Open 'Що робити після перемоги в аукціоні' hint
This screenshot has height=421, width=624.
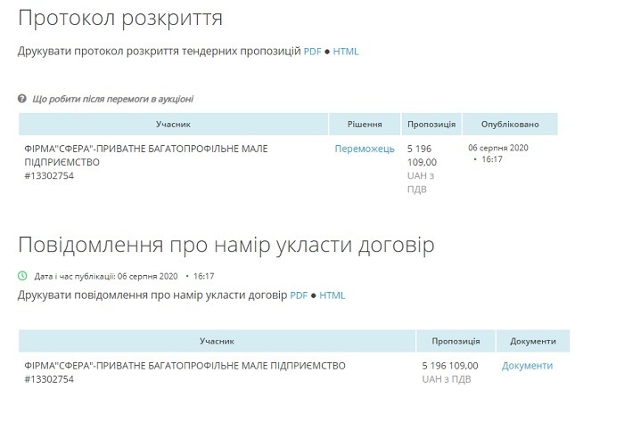tap(112, 99)
